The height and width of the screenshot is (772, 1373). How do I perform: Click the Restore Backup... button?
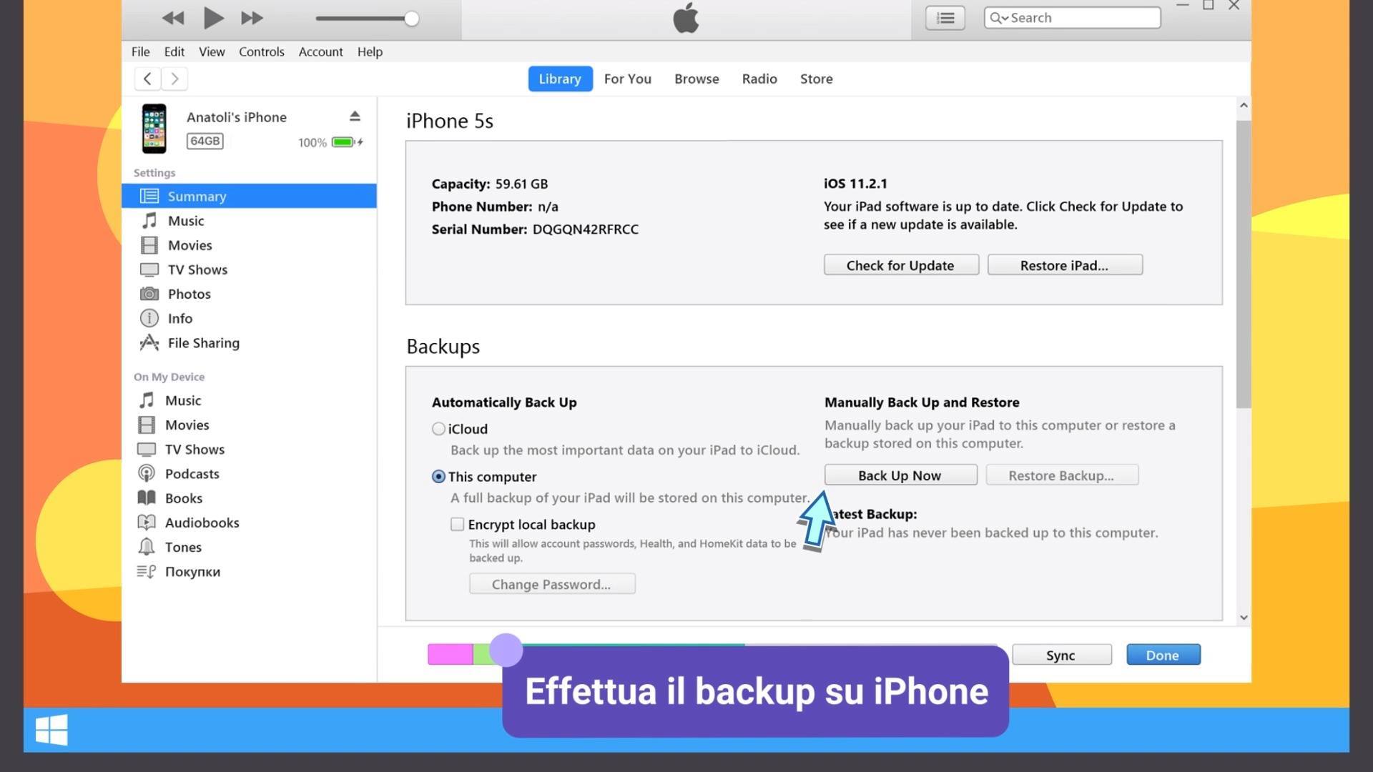1062,475
